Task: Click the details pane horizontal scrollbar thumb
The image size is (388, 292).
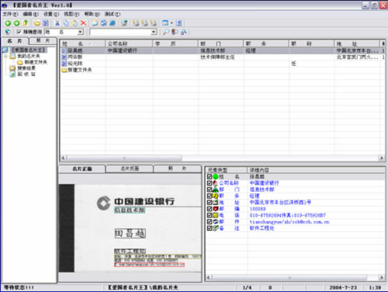Action: pyautogui.click(x=289, y=277)
